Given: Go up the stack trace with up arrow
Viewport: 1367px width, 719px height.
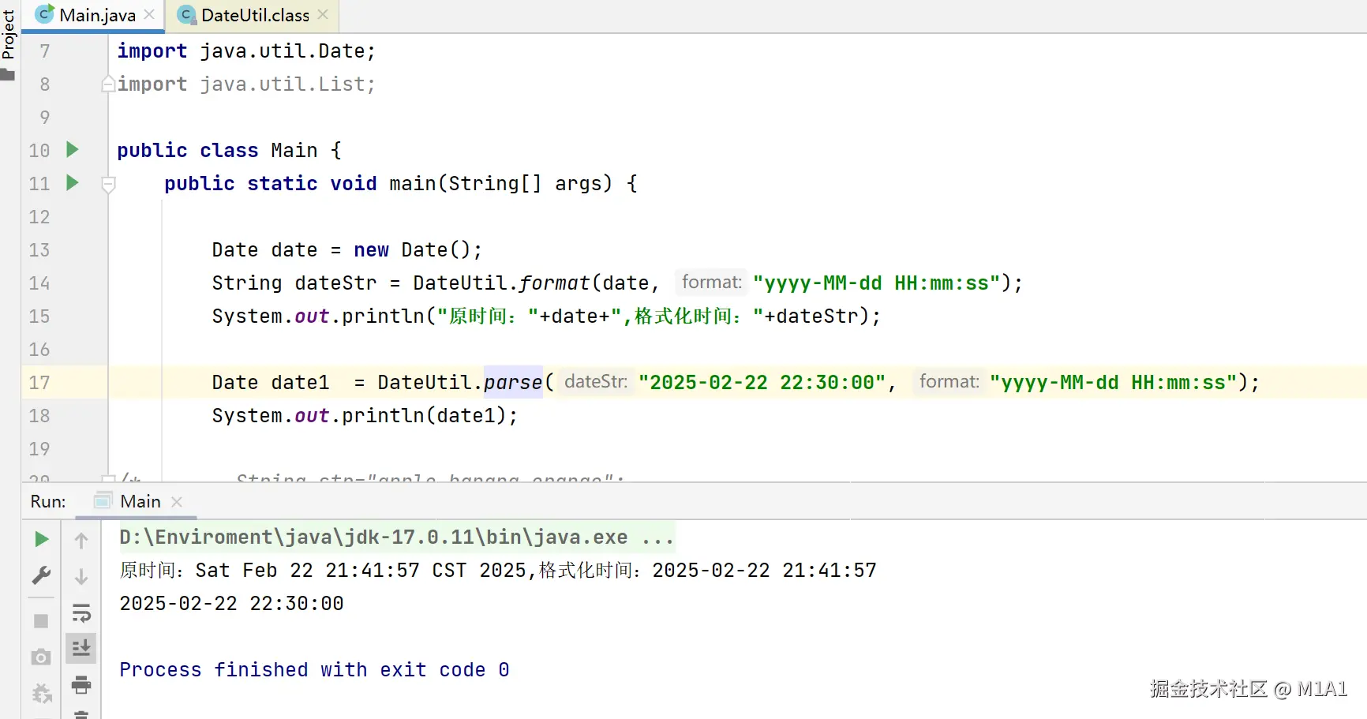Looking at the screenshot, I should [x=81, y=541].
